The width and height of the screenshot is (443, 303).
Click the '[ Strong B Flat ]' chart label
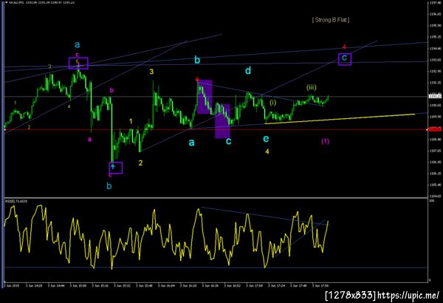point(331,20)
